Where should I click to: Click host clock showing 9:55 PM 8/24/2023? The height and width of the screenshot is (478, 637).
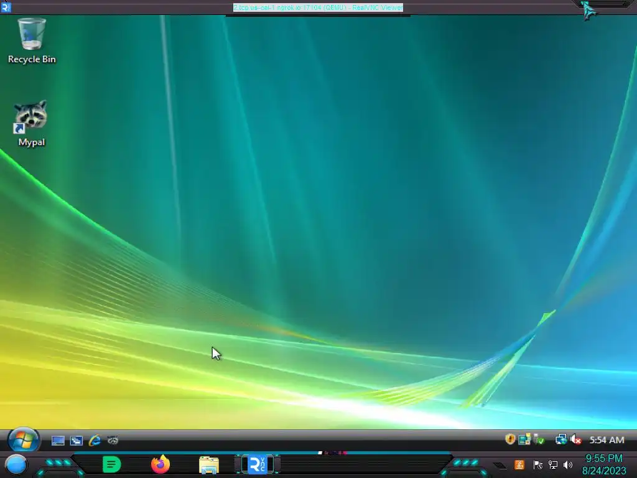point(604,464)
